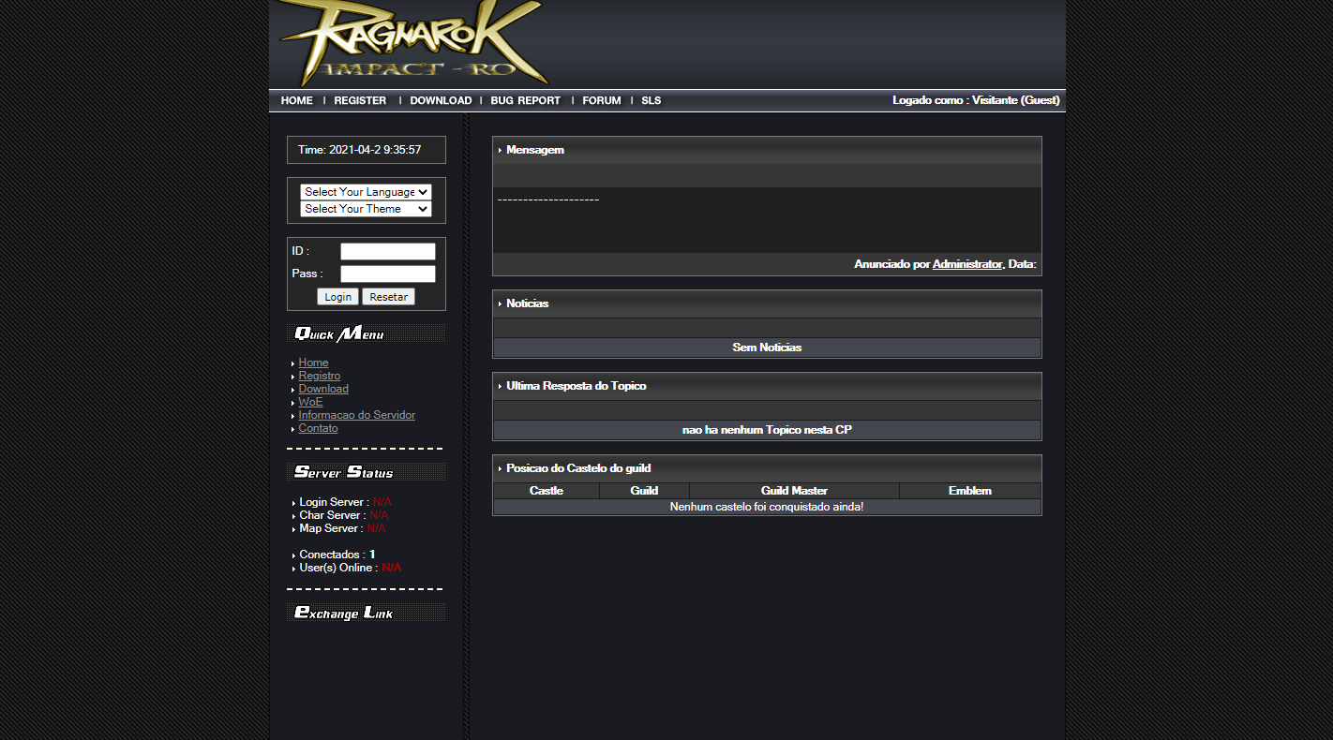Click the Ragnarok Impact-RO logo

(x=412, y=44)
